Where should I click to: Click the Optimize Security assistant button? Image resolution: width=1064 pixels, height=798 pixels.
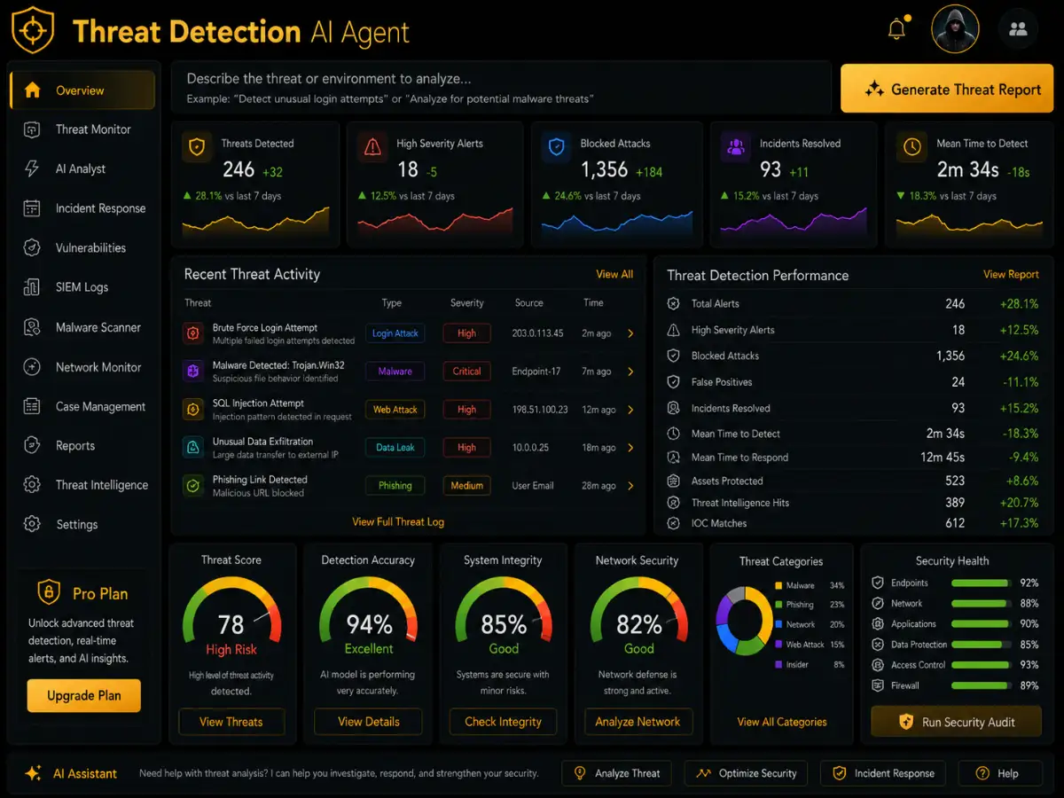pos(747,773)
